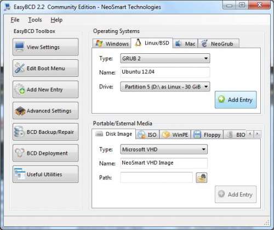Click the monitor icon on View Settings
This screenshot has width=274, height=230.
[20, 47]
